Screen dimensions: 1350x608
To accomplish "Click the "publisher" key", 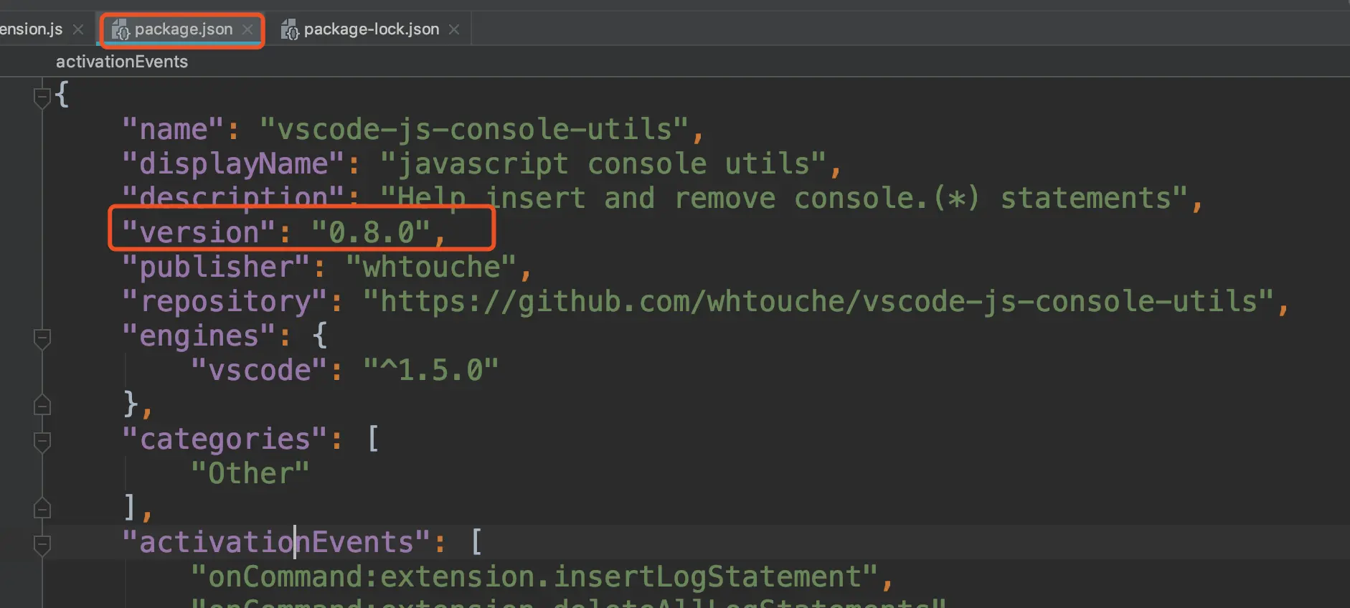I will point(216,267).
